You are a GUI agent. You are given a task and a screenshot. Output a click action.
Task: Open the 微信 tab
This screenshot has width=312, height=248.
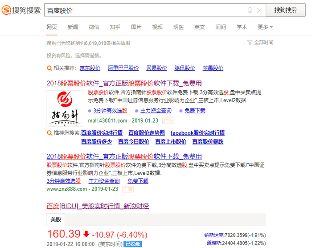click(94, 27)
